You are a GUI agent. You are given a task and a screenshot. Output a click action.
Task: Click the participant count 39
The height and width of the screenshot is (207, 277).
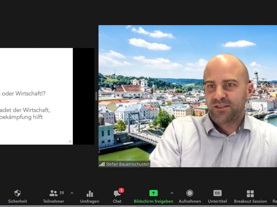tap(61, 193)
